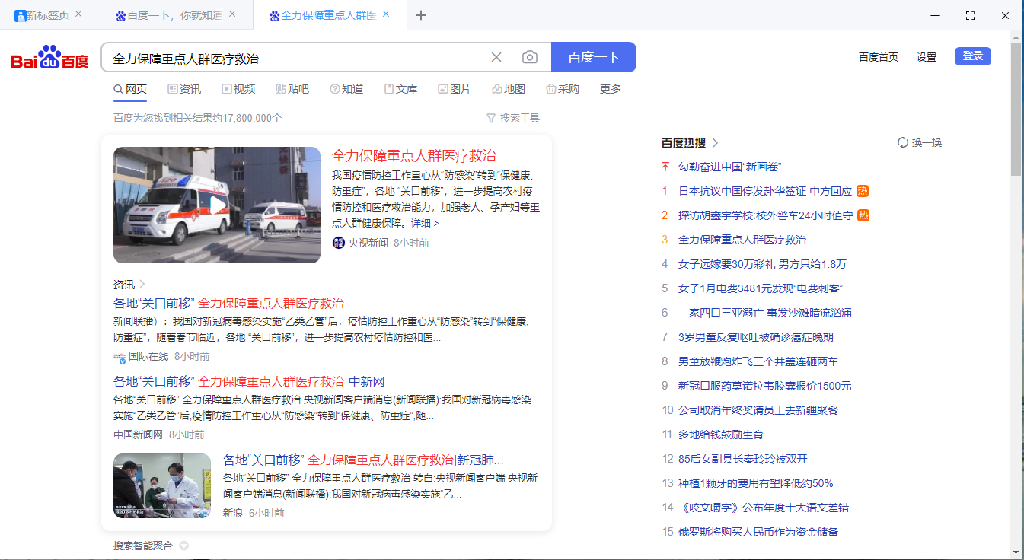Open hot search 公司取消年终奖请员工去新疆聚餐

tap(758, 410)
